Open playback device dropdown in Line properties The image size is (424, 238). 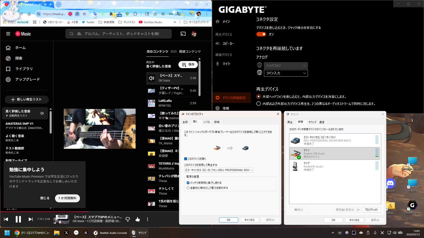[219, 170]
